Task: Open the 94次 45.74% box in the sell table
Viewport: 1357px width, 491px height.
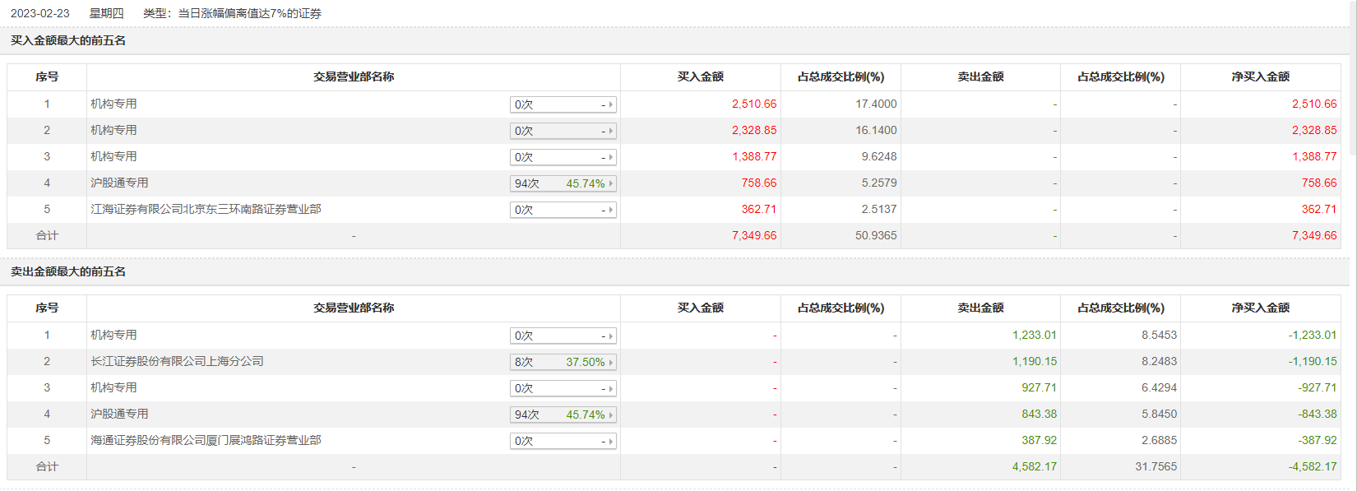Action: pos(563,415)
